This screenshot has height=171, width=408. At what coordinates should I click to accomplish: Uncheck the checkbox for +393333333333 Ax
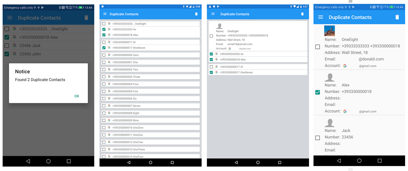104,29
